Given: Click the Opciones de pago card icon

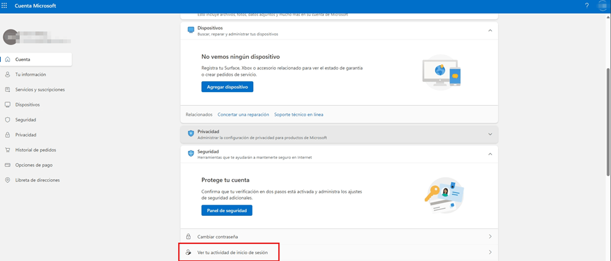Looking at the screenshot, I should click(x=8, y=165).
